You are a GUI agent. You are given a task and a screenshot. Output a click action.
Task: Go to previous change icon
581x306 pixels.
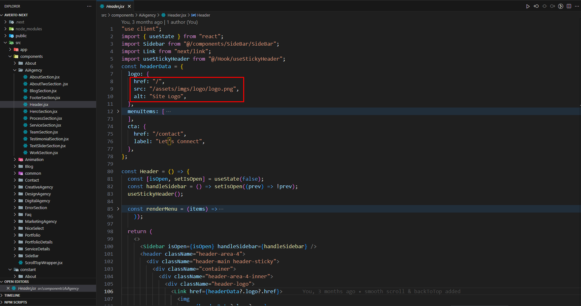pos(536,6)
